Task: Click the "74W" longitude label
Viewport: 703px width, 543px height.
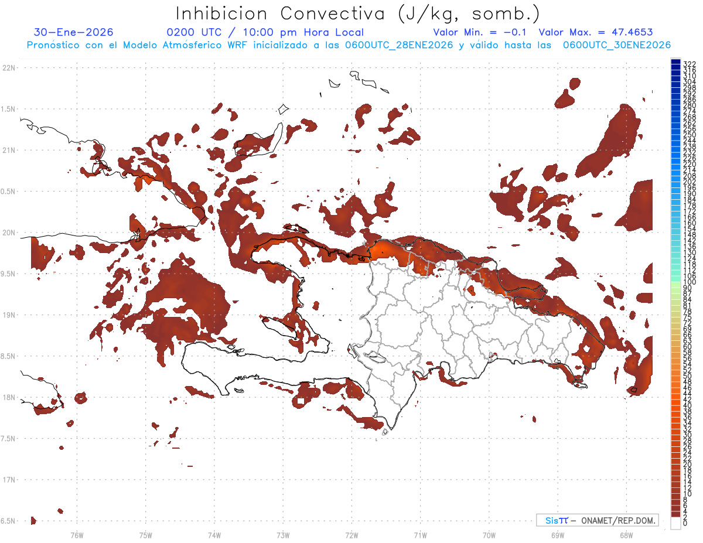Action: coord(214,535)
